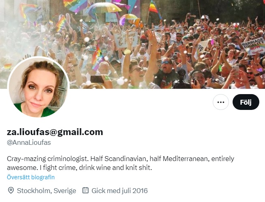Click the za.lioufas@gmail.com display name

click(55, 132)
